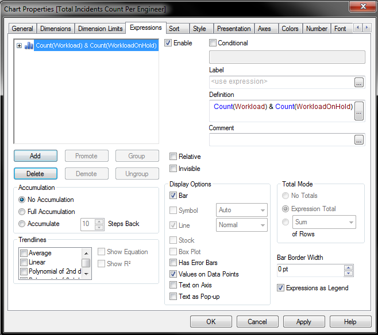Click the Apply button
Screen dimensions: 378x335
(x=304, y=322)
